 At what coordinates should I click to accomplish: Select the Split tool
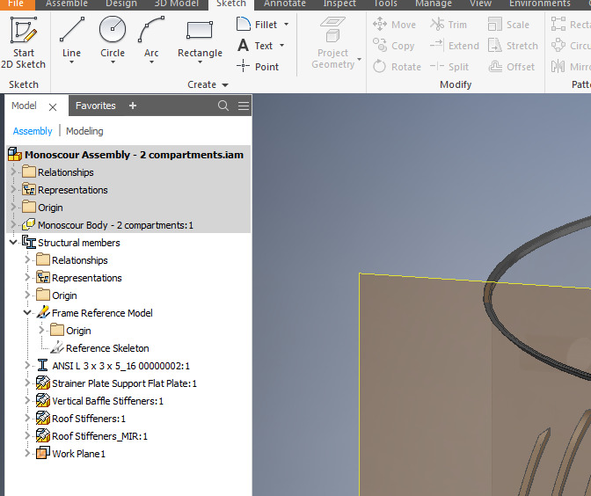pos(449,67)
